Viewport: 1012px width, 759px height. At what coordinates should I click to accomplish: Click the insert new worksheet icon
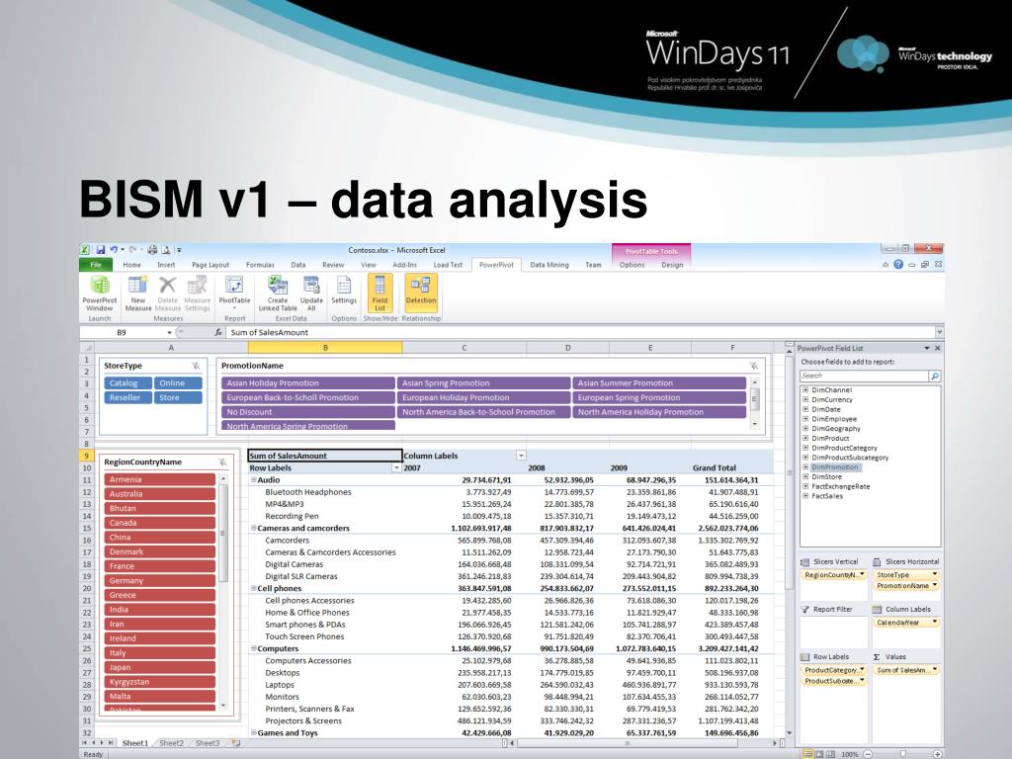pos(236,743)
